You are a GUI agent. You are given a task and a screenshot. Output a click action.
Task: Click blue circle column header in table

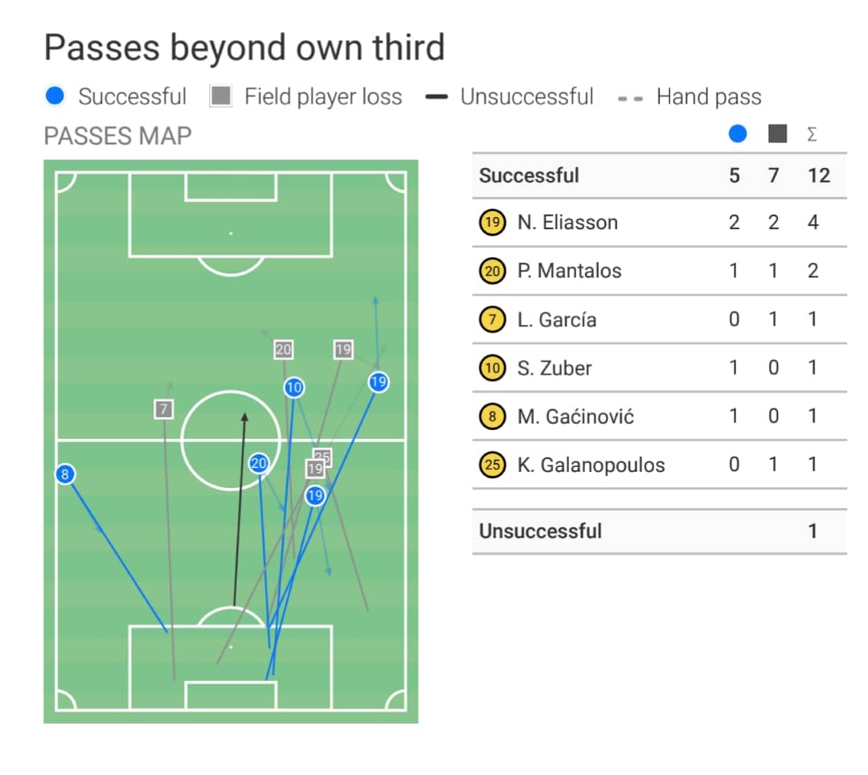pos(737,134)
